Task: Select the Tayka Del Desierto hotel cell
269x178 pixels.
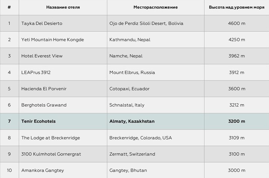Action: pos(42,23)
